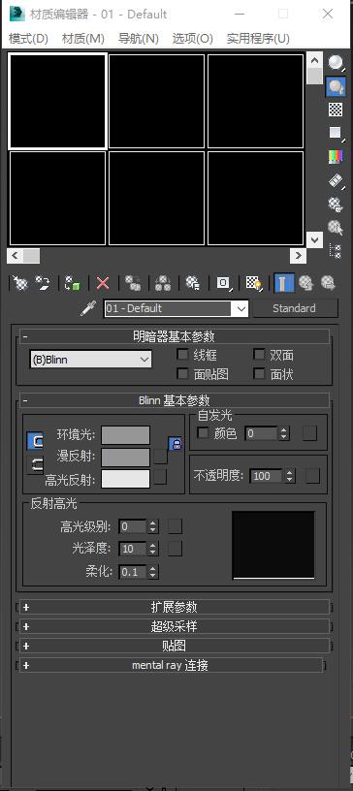Toggle the Backlight icon in side toolbar
The image size is (353, 791).
coord(335,87)
